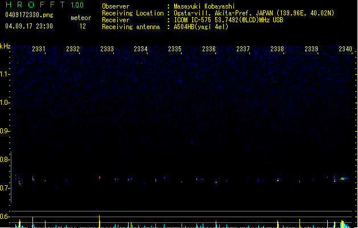Click the 2340 time marker

[345, 49]
